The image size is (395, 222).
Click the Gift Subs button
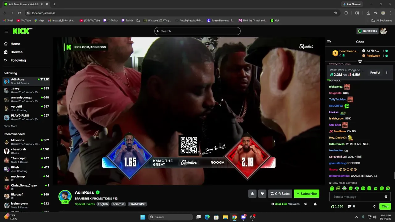280,194
